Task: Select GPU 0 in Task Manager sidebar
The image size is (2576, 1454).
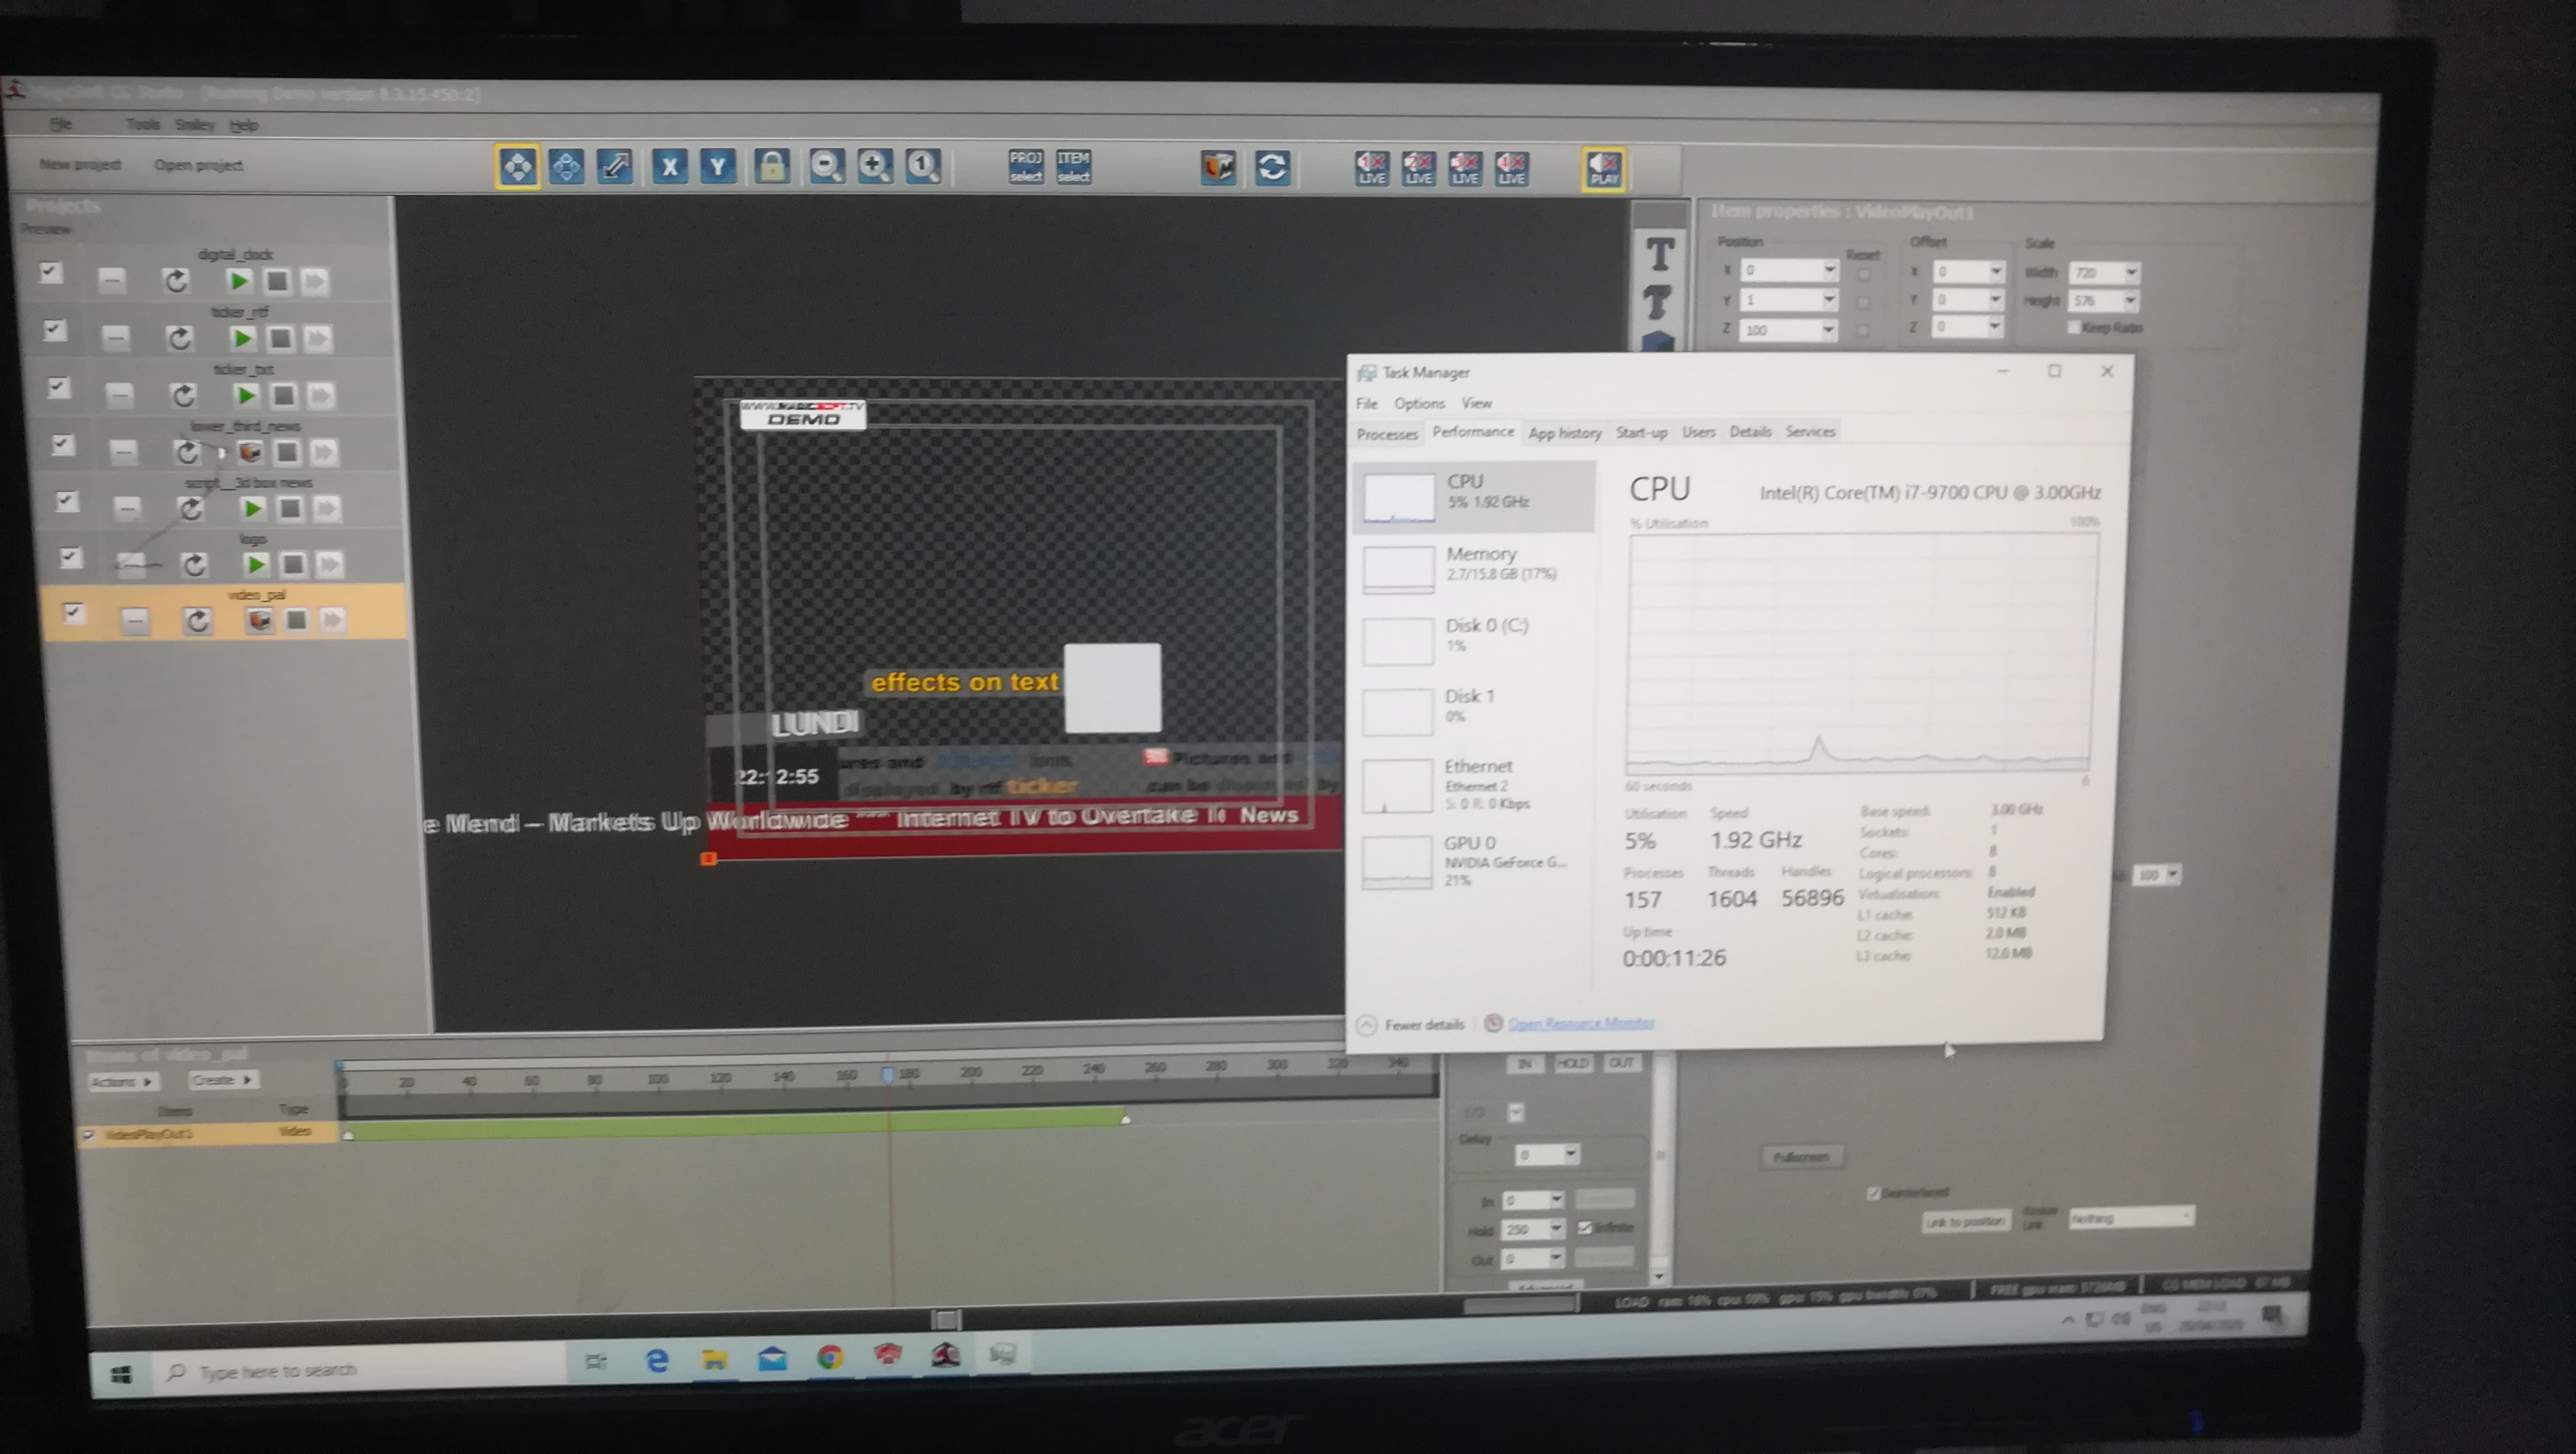Action: pos(1472,861)
